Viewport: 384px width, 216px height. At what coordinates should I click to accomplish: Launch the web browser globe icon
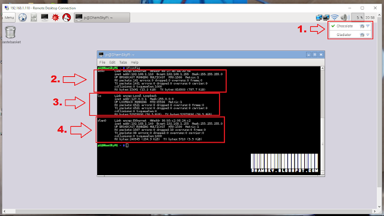[23, 17]
